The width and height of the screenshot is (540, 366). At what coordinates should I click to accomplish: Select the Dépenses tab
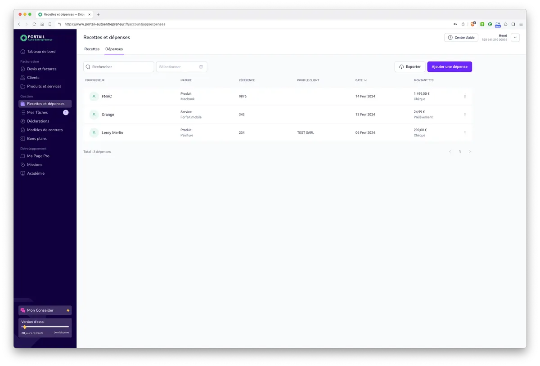click(114, 49)
